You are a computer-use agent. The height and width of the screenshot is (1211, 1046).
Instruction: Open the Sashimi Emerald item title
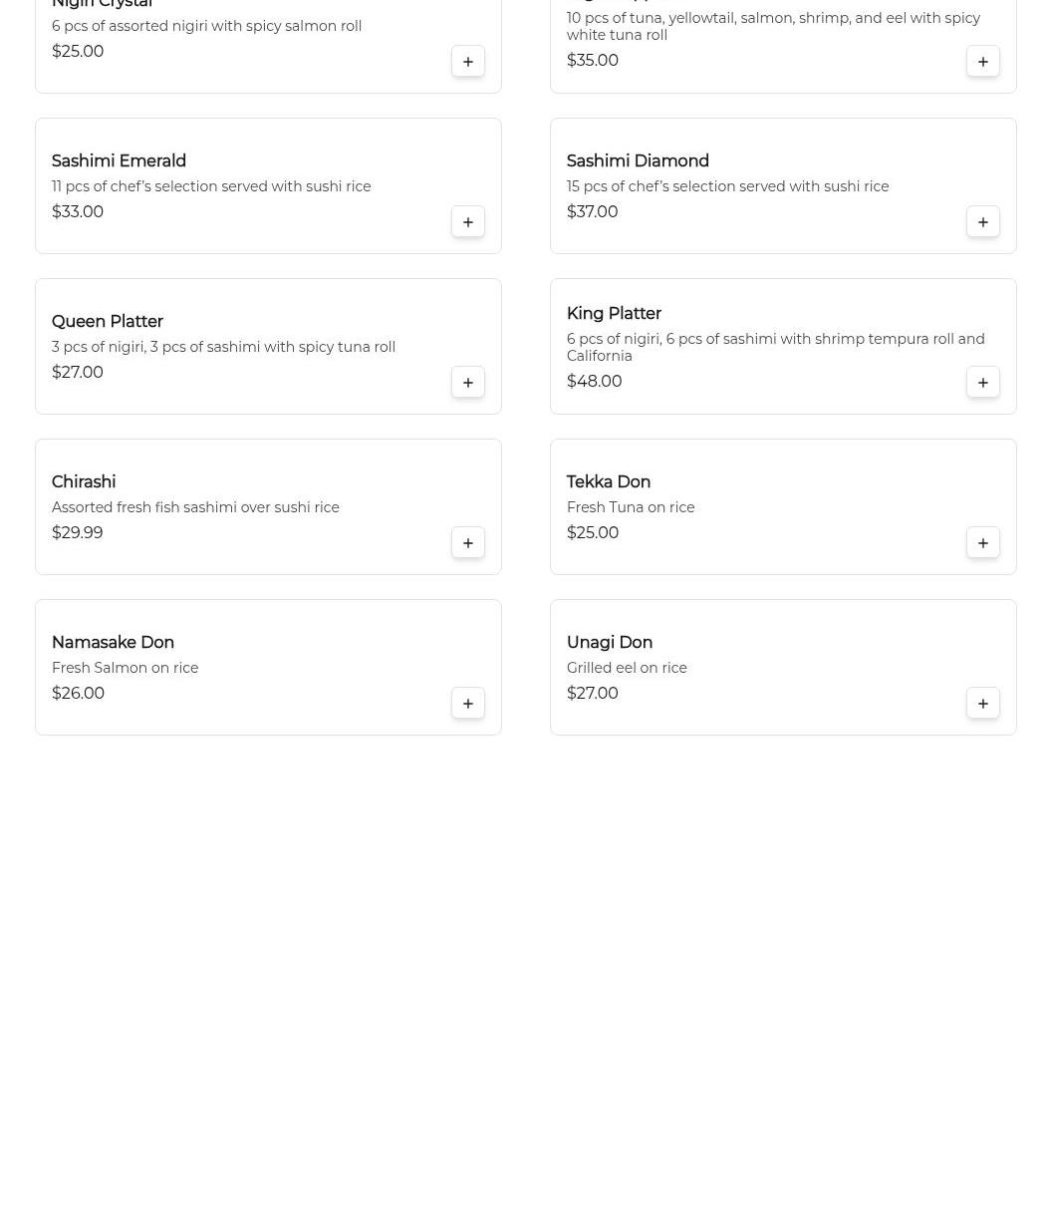point(119,161)
